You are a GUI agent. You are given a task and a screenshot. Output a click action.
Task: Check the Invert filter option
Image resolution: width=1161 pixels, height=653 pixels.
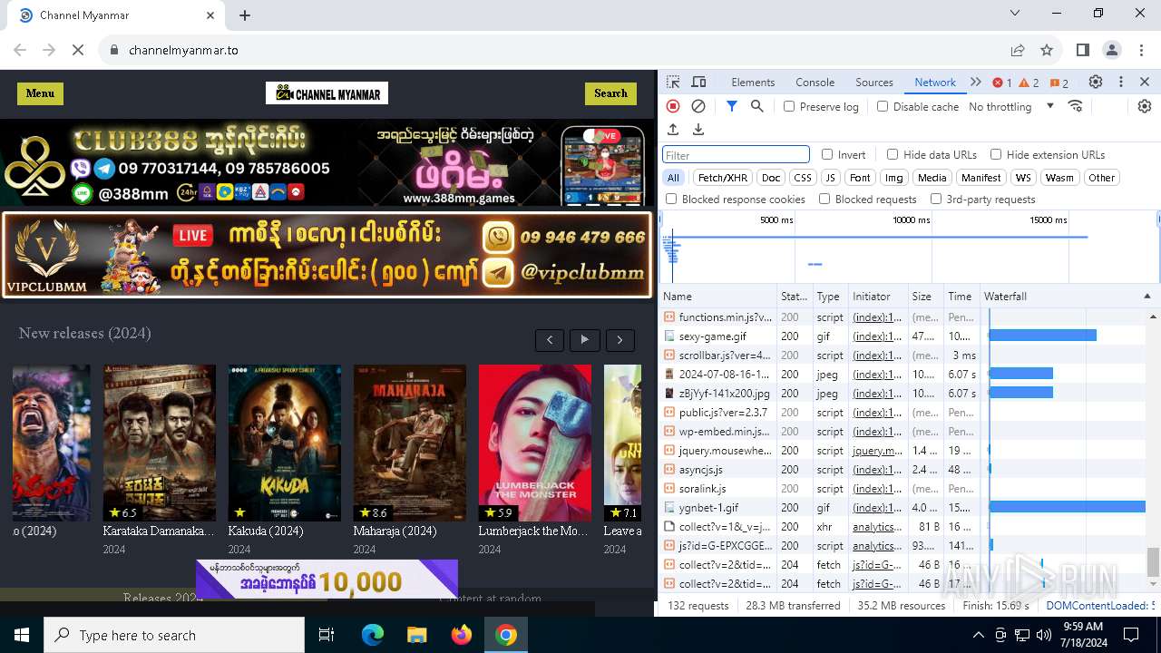point(827,154)
